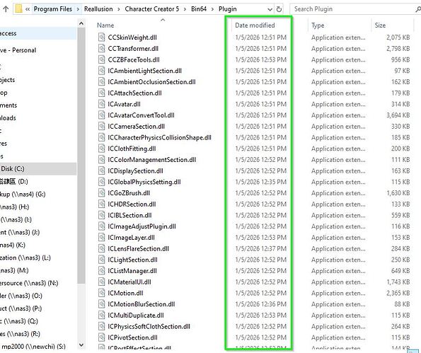Show hidden breadcrumb path with double chevron
This screenshot has height=353, width=421.
point(28,9)
